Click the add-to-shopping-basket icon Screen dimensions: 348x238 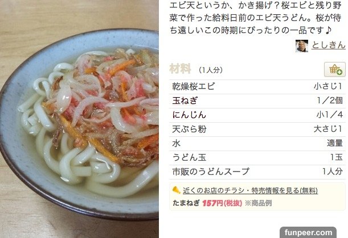335,69
